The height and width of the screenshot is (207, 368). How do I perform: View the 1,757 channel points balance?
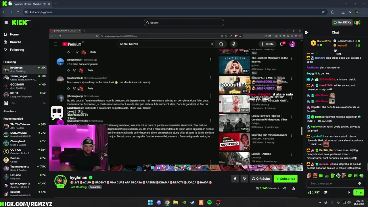pyautogui.click(x=314, y=192)
